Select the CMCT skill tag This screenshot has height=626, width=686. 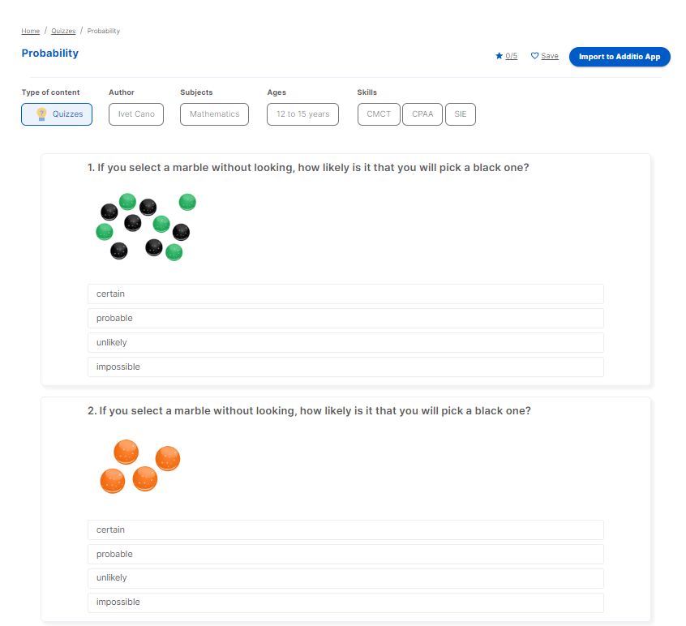(x=379, y=114)
